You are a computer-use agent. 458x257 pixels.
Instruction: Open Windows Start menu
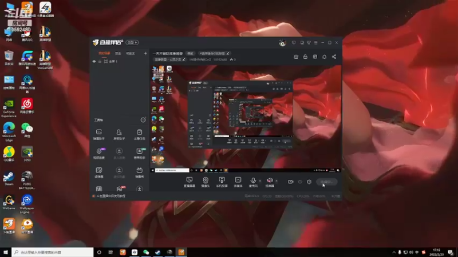click(6, 252)
